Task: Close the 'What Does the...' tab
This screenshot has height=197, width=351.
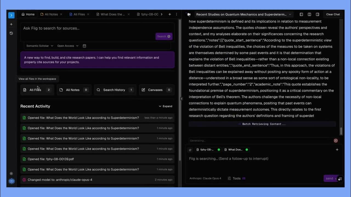Action: [128, 14]
